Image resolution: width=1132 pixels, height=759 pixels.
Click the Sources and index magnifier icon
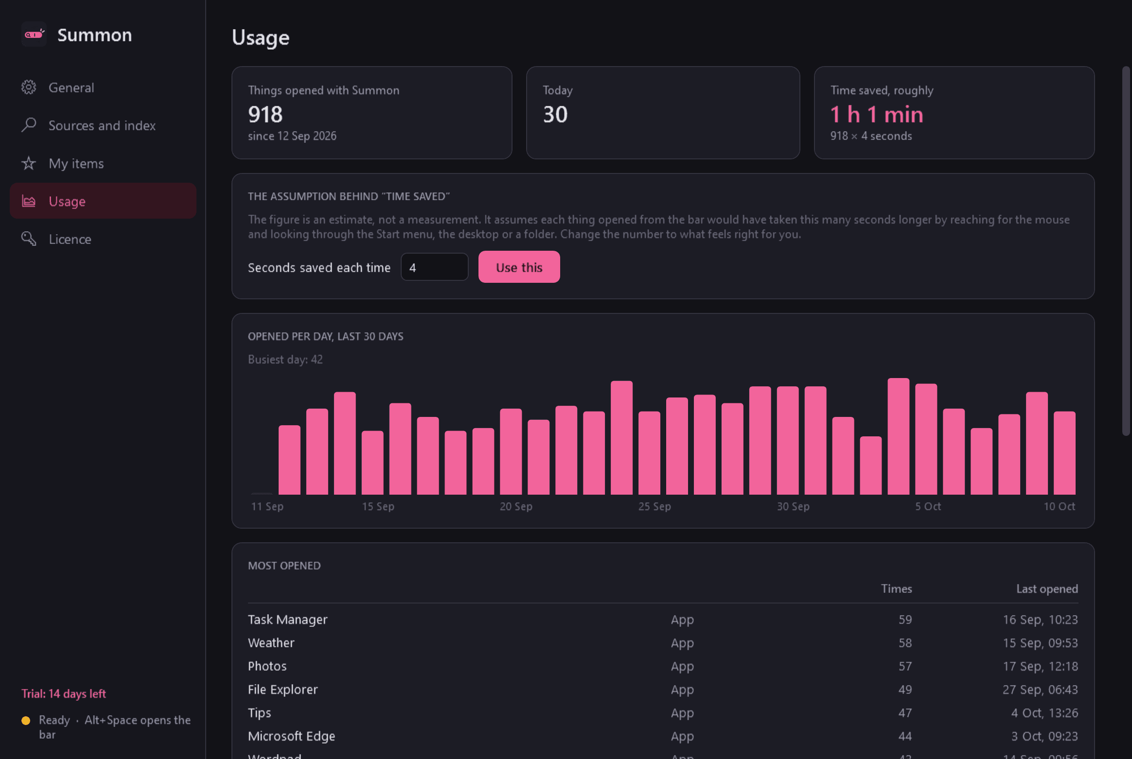[29, 125]
